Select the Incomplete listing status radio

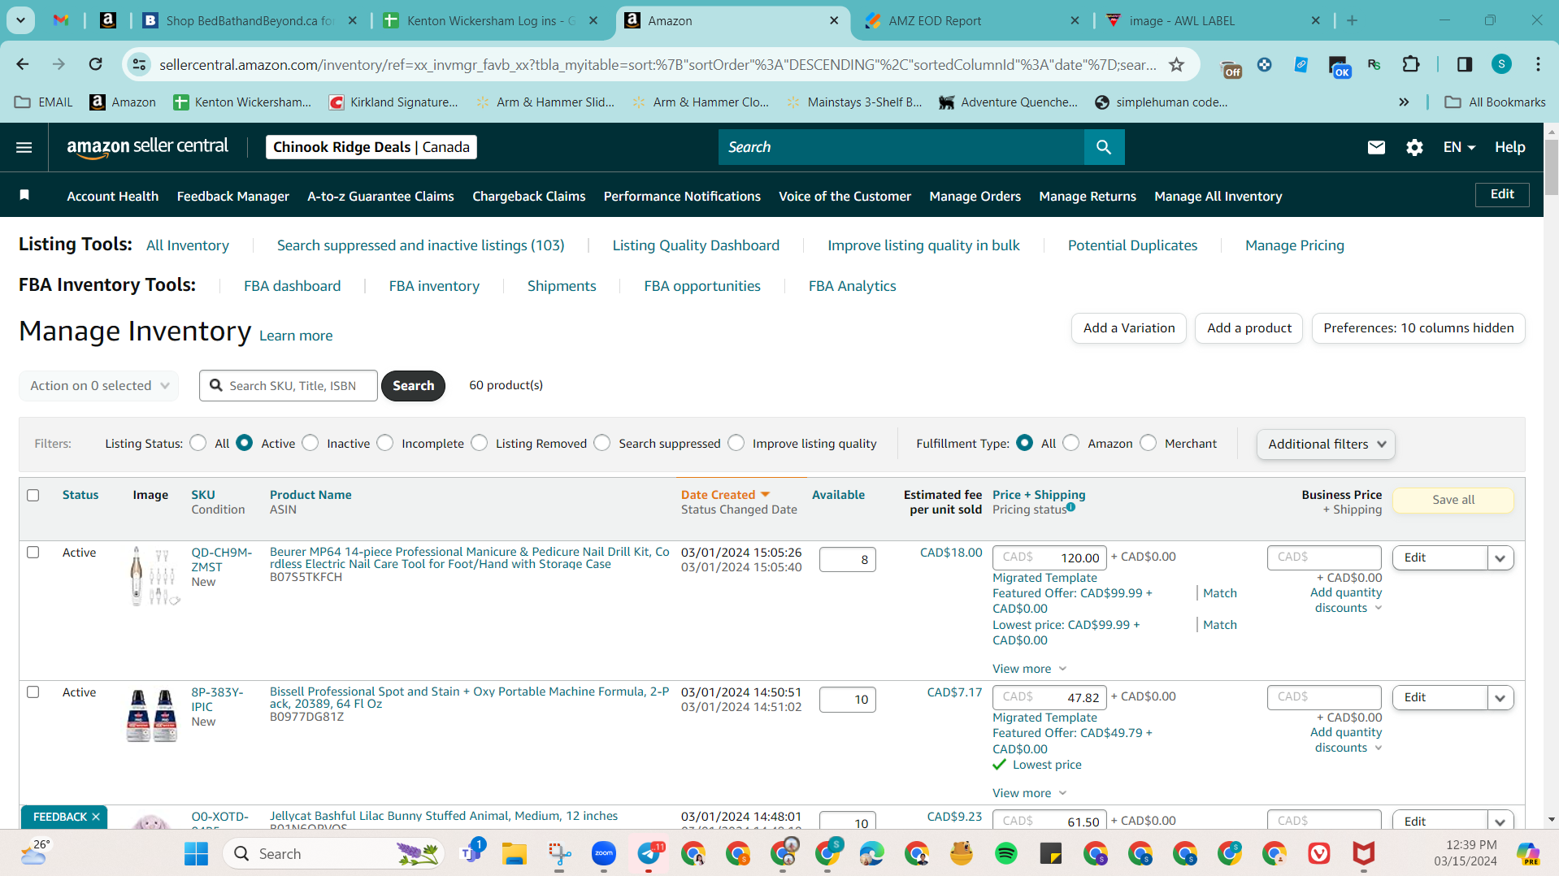(385, 443)
